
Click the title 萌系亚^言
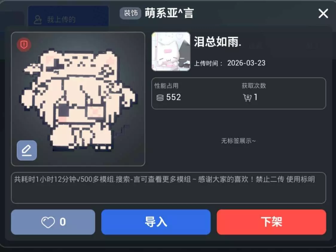point(169,13)
